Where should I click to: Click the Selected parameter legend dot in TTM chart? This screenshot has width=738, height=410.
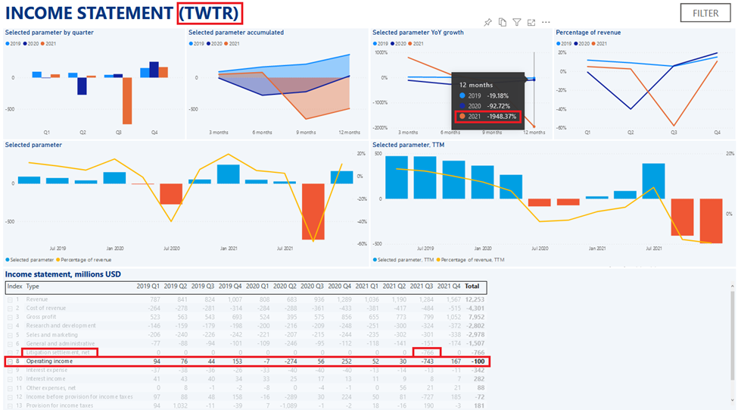(375, 260)
